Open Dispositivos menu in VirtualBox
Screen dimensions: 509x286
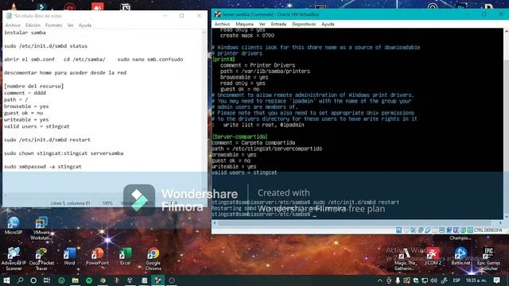tap(304, 25)
